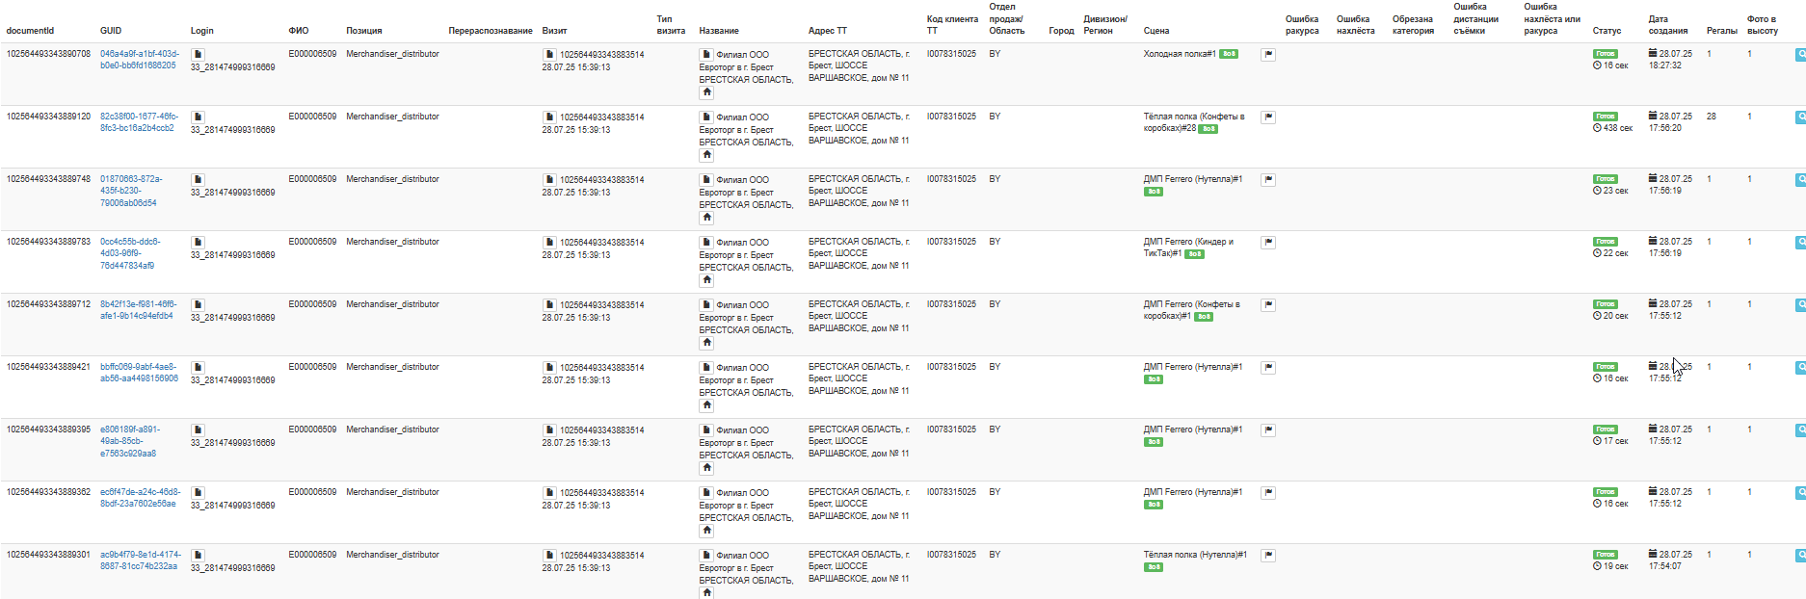Open GUID link starting with 0cc4c55b-ddc6
This screenshot has width=1806, height=599.
130,253
